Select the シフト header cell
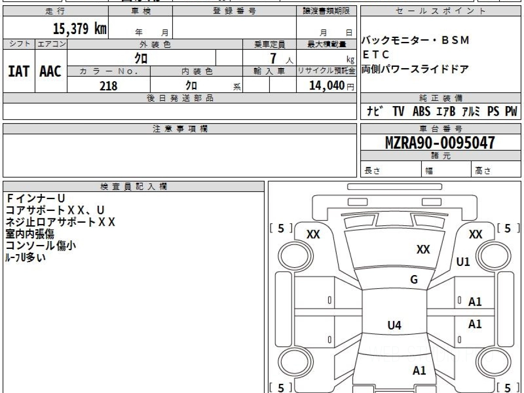This screenshot has width=524, height=393. tap(19, 44)
